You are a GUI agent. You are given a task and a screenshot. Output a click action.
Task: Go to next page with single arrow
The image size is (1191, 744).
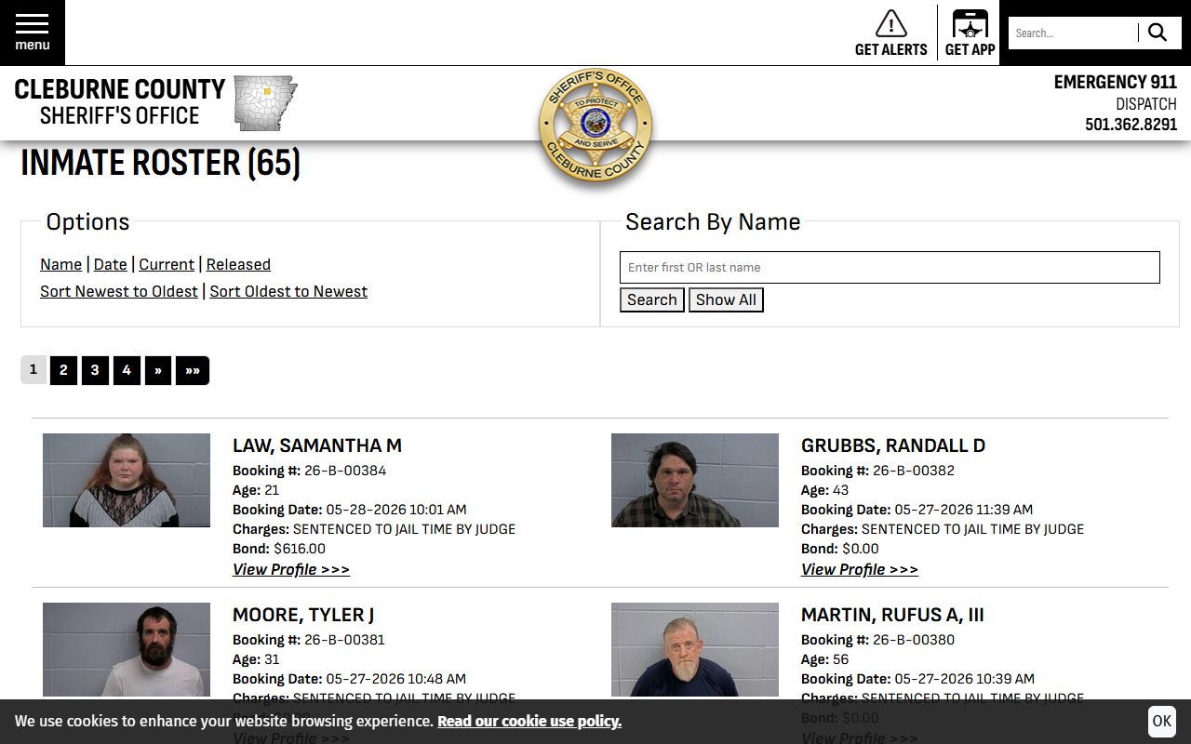[x=158, y=370]
